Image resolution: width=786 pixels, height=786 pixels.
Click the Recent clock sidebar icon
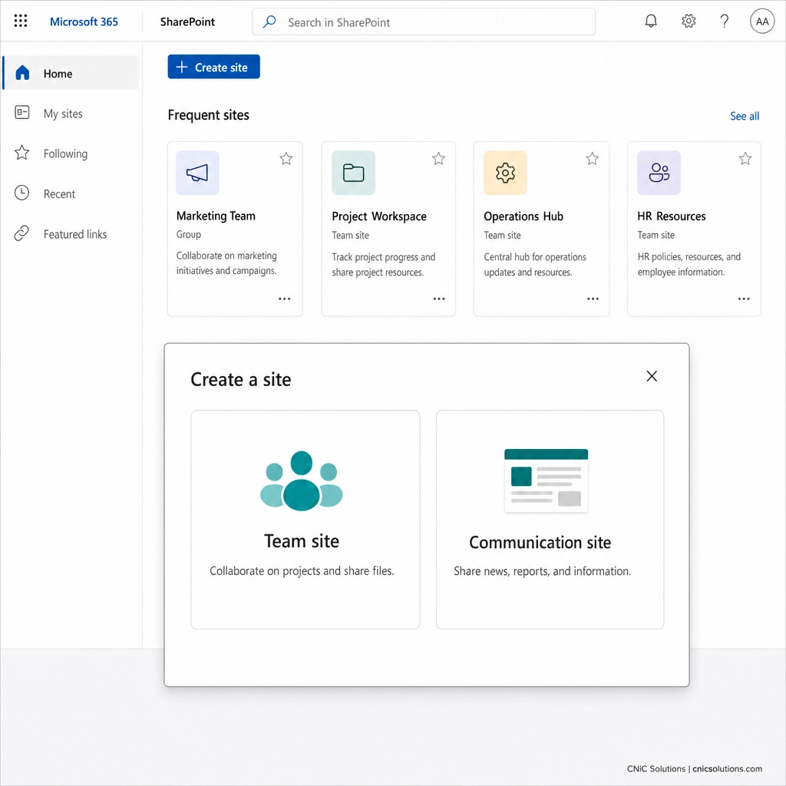tap(21, 193)
